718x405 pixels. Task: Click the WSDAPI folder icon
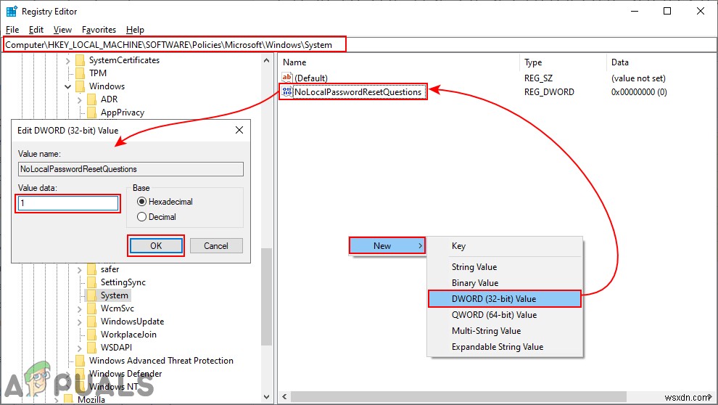pyautogui.click(x=92, y=347)
